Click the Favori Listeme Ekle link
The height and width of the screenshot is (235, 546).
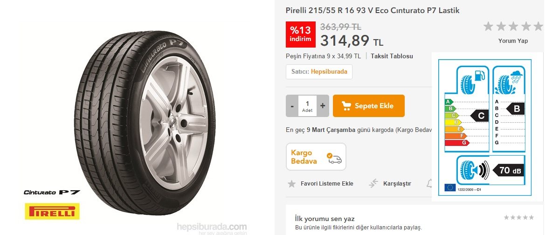tap(327, 183)
